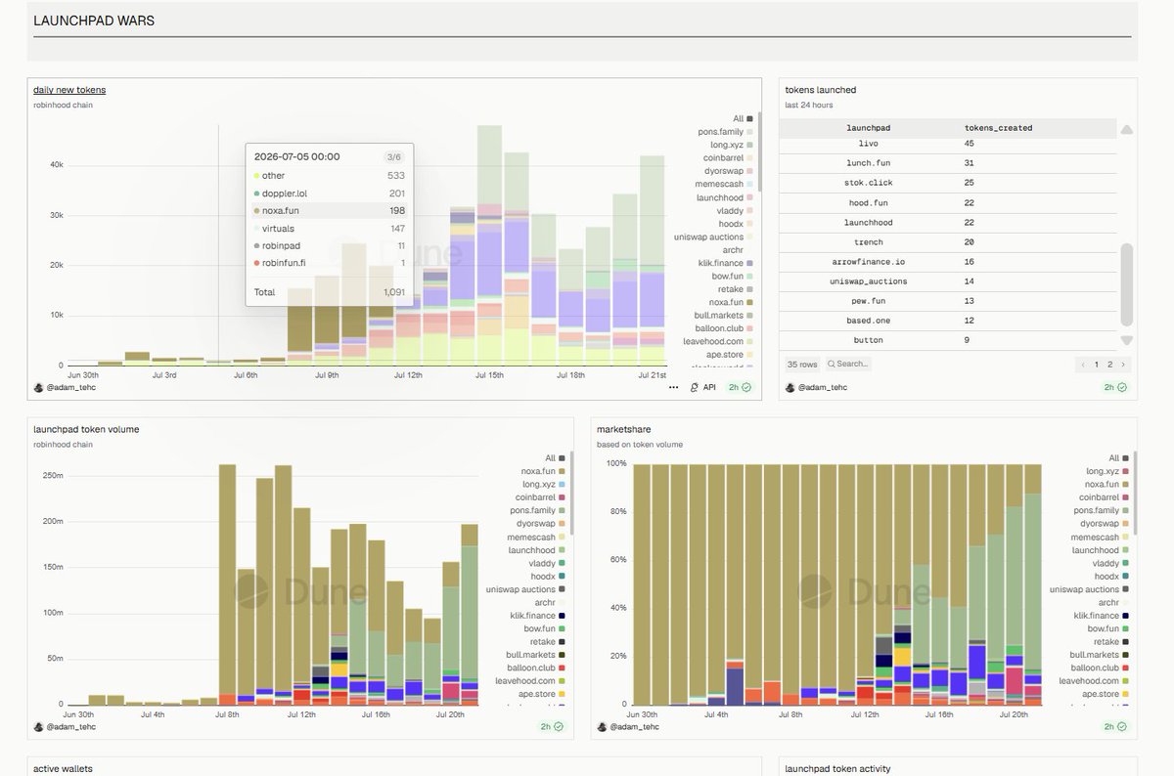
Task: Click the up arrow of tokens launched table scrollbar
Action: coord(1127,129)
